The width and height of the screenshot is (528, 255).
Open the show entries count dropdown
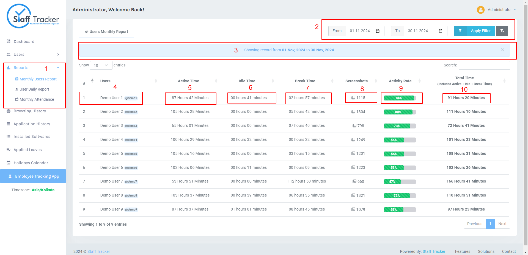(x=101, y=65)
